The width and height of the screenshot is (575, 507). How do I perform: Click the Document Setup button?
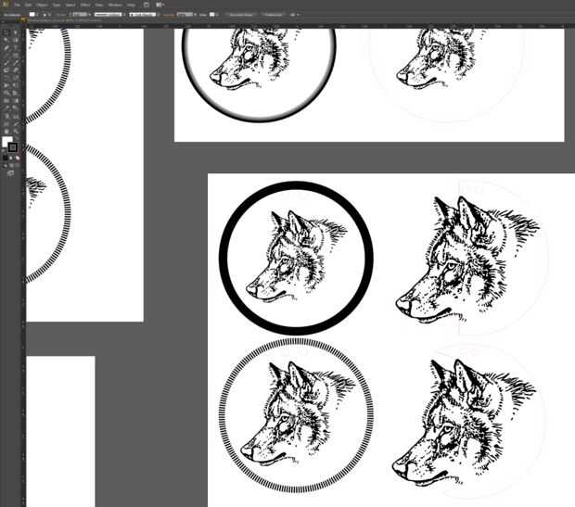tap(240, 15)
